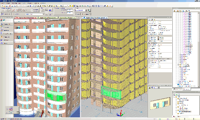Click the first icon in preview panel toolbar
Image resolution: width=200 pixels, height=120 pixels.
click(x=150, y=88)
